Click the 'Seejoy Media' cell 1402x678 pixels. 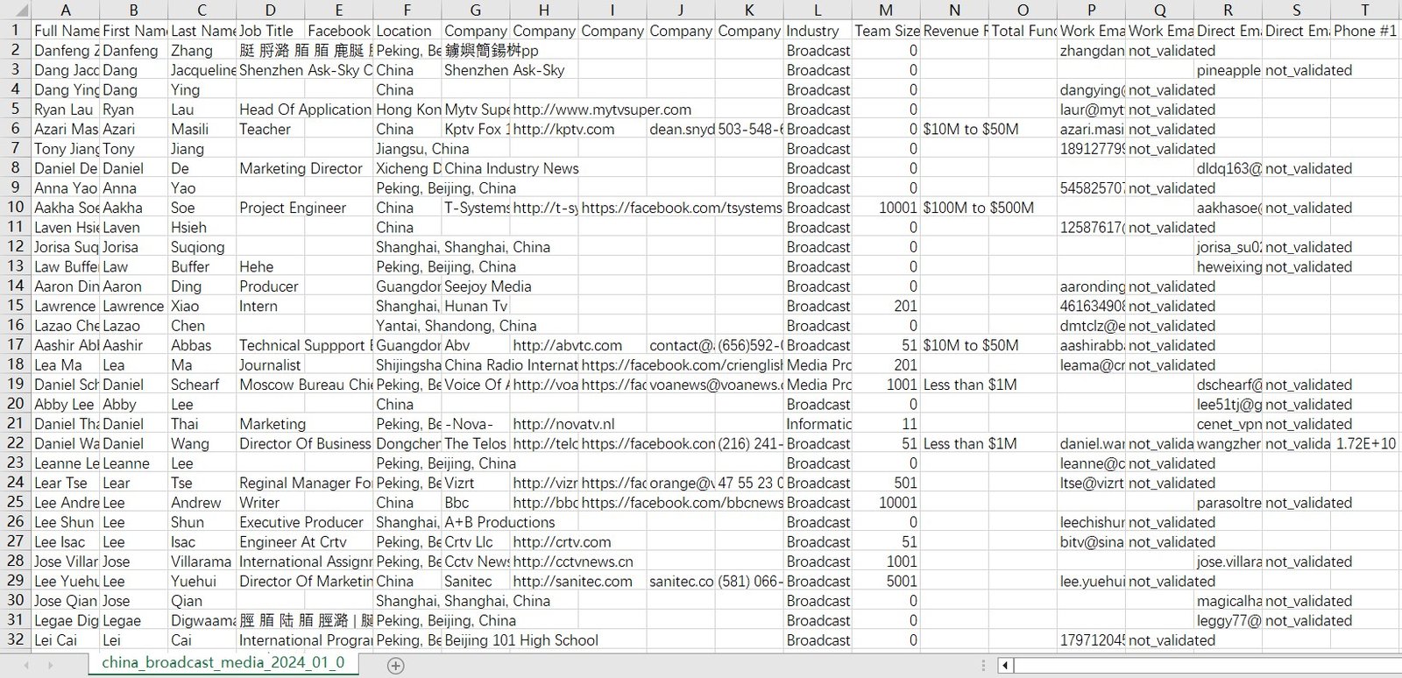pyautogui.click(x=488, y=286)
